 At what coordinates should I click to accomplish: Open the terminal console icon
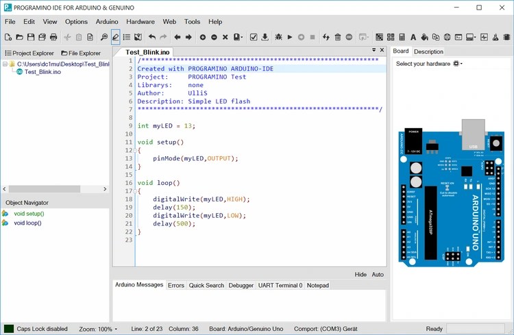tap(458, 37)
